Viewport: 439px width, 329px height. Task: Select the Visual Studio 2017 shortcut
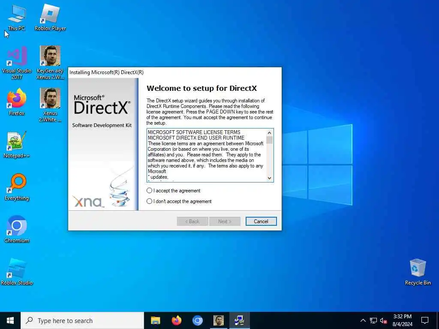17,63
